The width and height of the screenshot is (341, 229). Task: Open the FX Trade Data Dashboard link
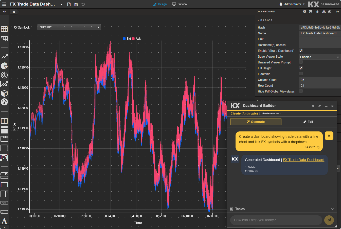point(303,160)
